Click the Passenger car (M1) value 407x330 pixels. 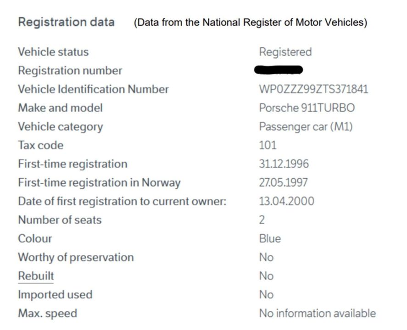click(306, 126)
